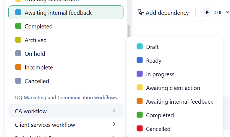This screenshot has width=230, height=137.
Task: Click green Completed square in submenu
Action: [x=140, y=115]
